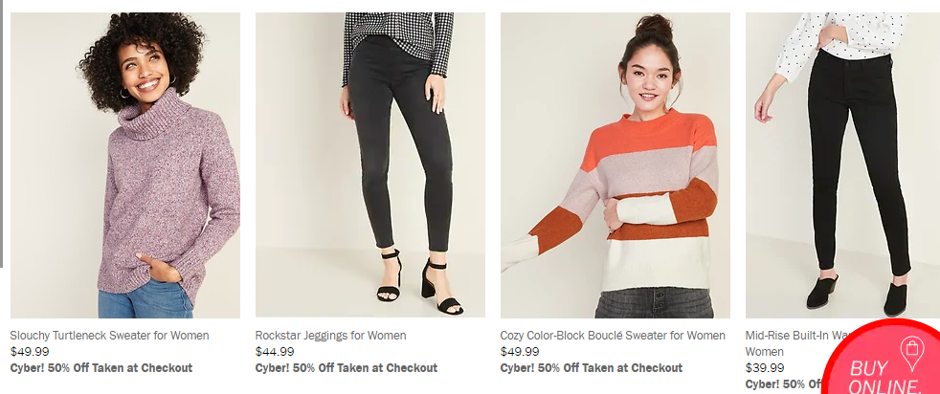The height and width of the screenshot is (394, 940).
Task: Click the $44.99 price under Rockstar Jeggings
Action: (x=275, y=352)
